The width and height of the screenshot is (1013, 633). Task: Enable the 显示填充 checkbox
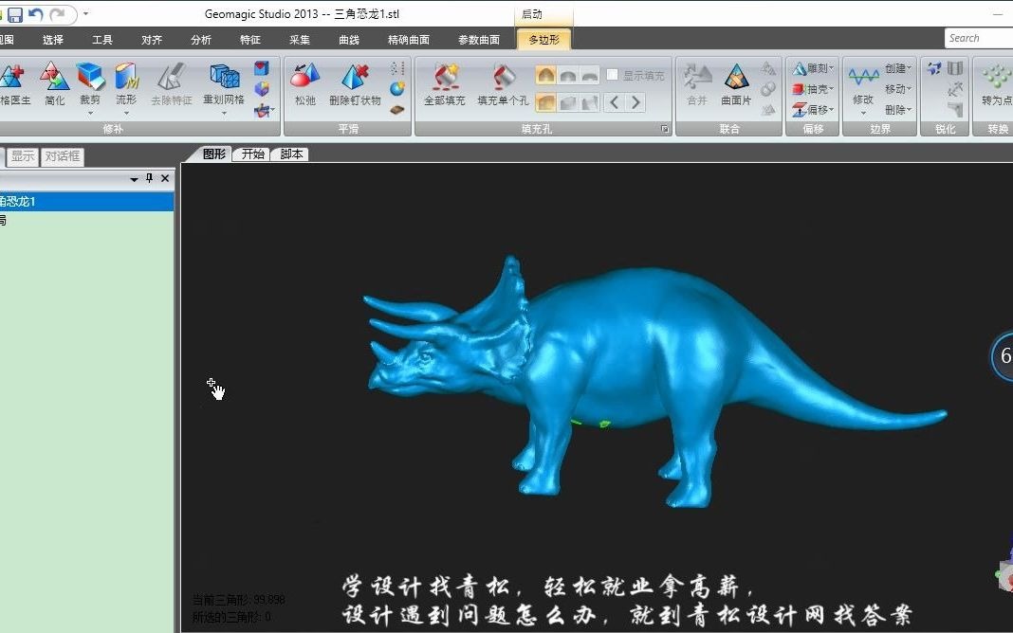pyautogui.click(x=612, y=75)
